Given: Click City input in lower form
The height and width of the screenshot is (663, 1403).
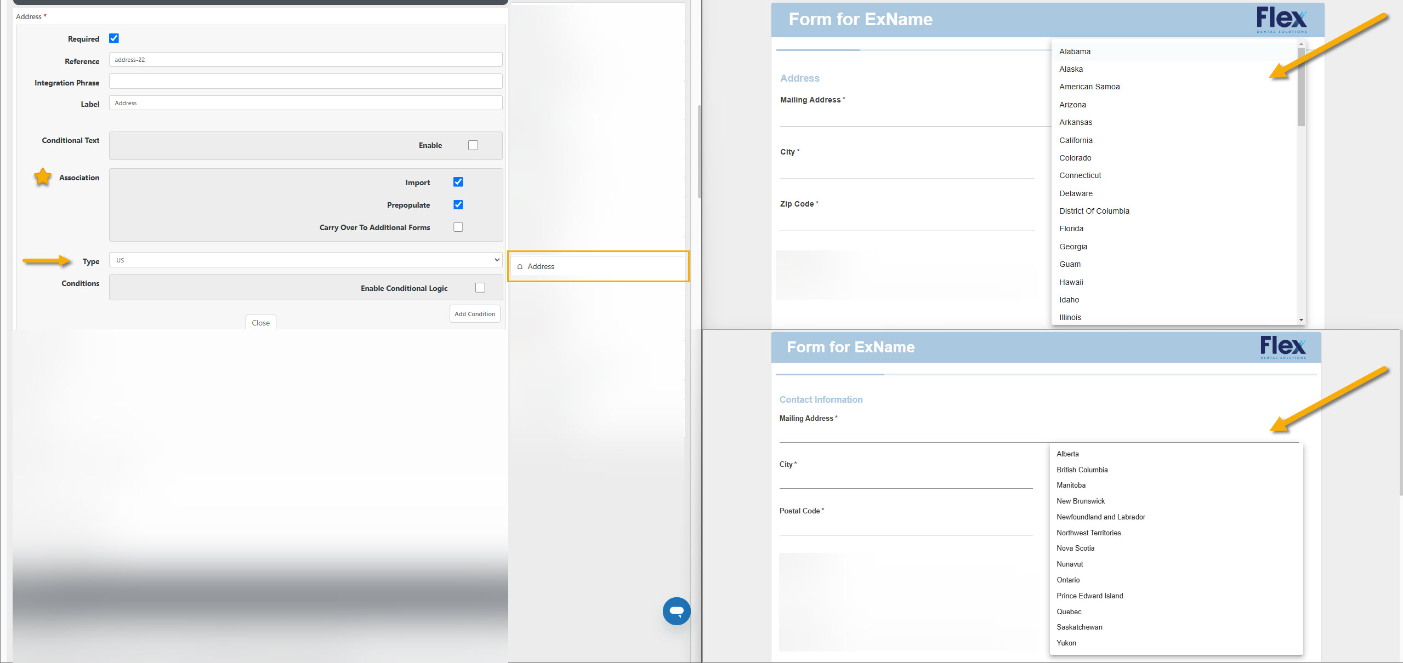Looking at the screenshot, I should [906, 479].
